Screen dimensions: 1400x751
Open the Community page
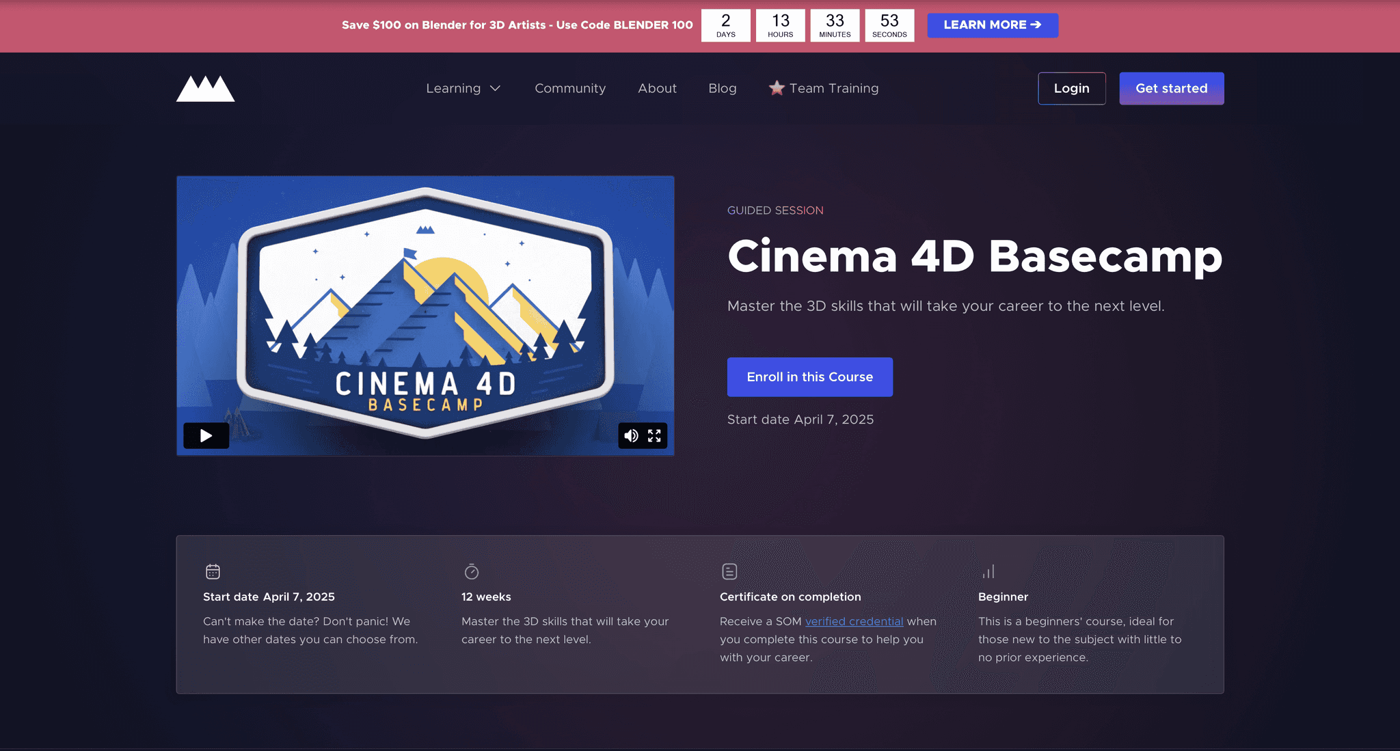coord(570,88)
